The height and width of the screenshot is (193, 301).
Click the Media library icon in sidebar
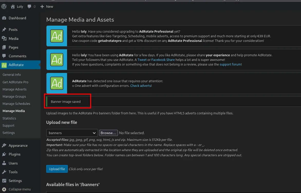pyautogui.click(x=4, y=38)
